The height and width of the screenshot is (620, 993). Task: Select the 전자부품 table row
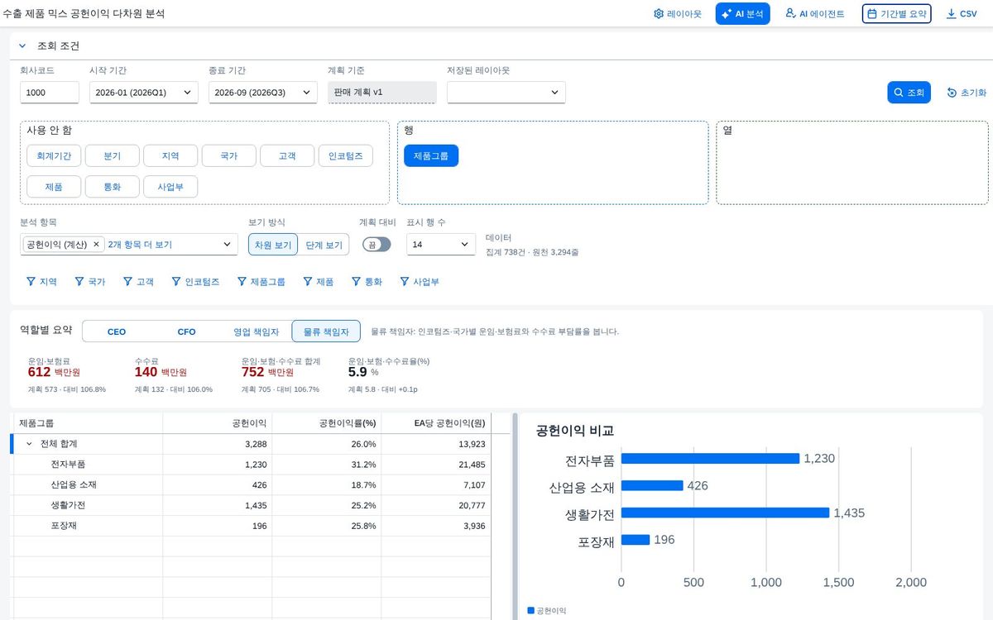252,465
